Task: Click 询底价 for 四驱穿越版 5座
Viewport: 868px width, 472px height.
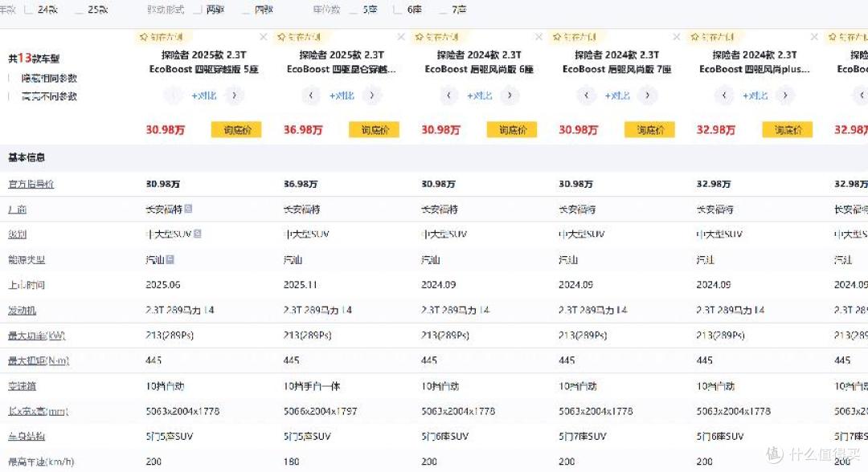Action: coord(236,130)
